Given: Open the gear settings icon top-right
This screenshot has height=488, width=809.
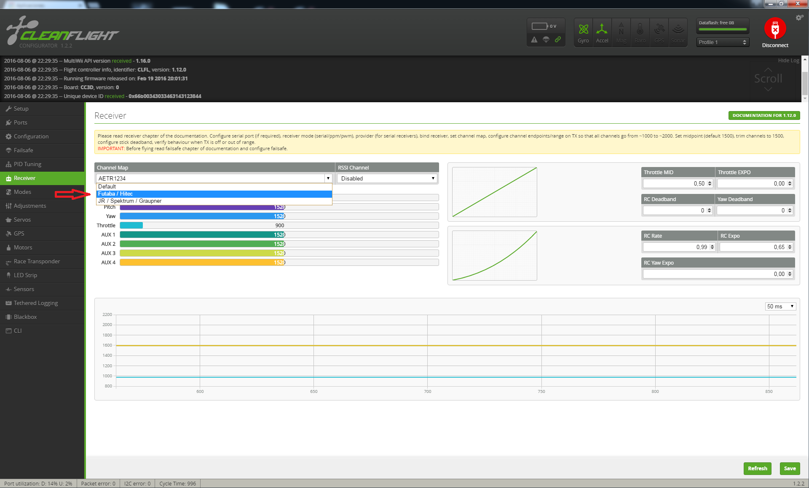Looking at the screenshot, I should 799,18.
